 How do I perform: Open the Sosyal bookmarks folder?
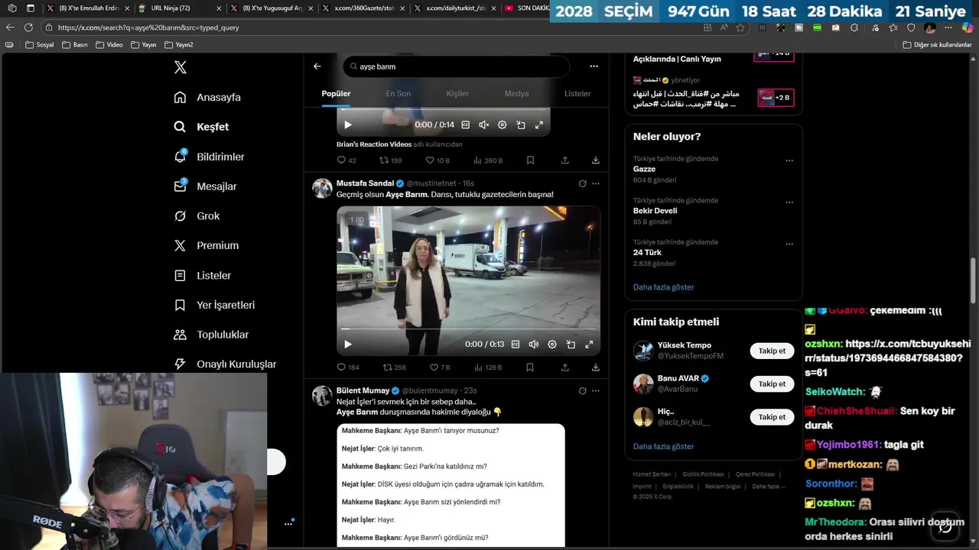tap(40, 45)
